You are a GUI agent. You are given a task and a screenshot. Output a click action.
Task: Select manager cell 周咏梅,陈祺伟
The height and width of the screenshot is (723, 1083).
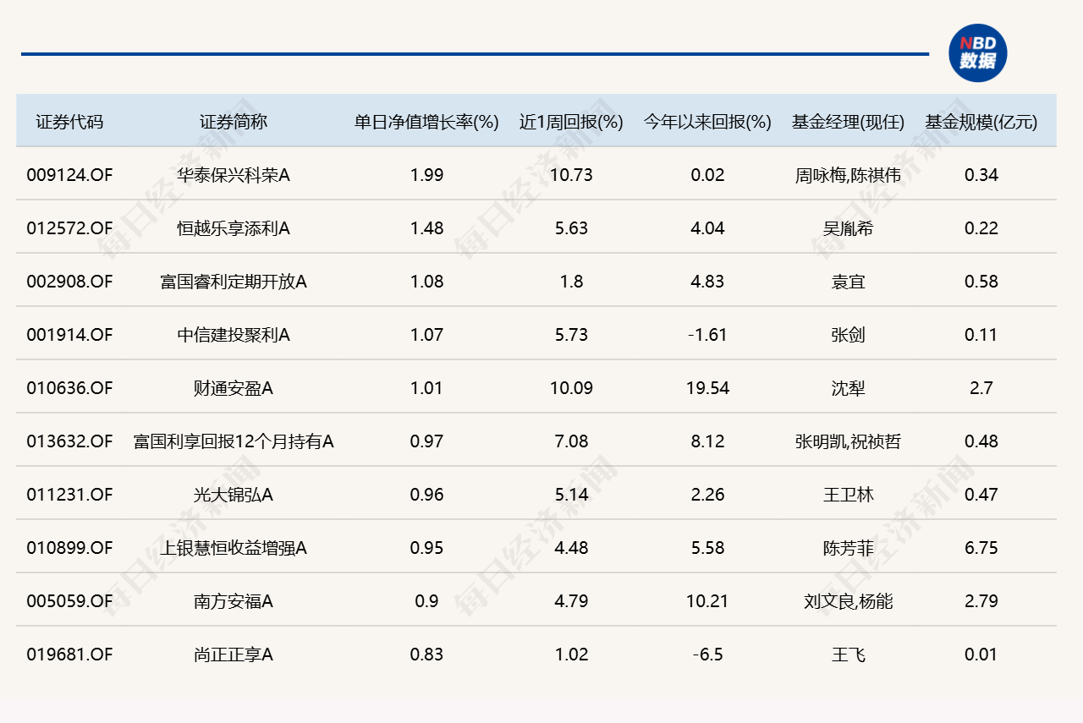[849, 175]
